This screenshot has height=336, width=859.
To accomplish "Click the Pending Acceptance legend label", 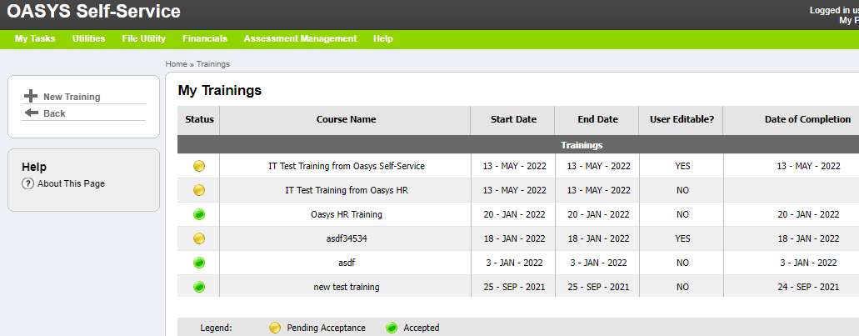I will click(326, 328).
